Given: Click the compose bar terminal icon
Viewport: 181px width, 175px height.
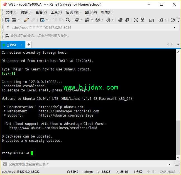Looking at the screenshot, I should click(5, 164).
